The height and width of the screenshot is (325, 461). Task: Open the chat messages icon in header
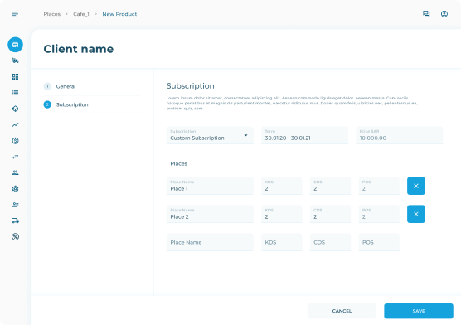pyautogui.click(x=426, y=14)
